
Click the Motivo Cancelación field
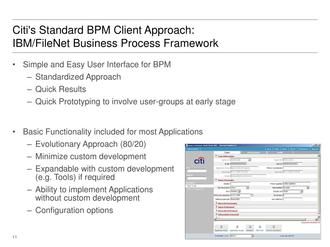click(300, 168)
